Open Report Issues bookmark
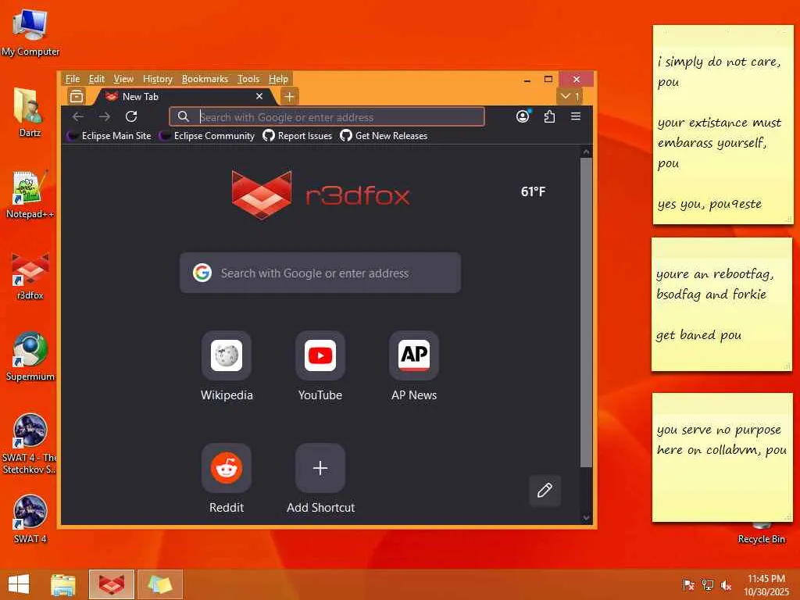Image resolution: width=800 pixels, height=600 pixels. point(298,136)
